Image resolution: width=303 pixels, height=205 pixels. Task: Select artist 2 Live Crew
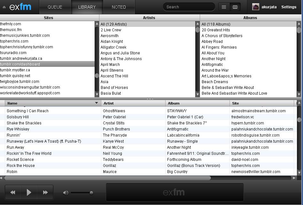147,30
